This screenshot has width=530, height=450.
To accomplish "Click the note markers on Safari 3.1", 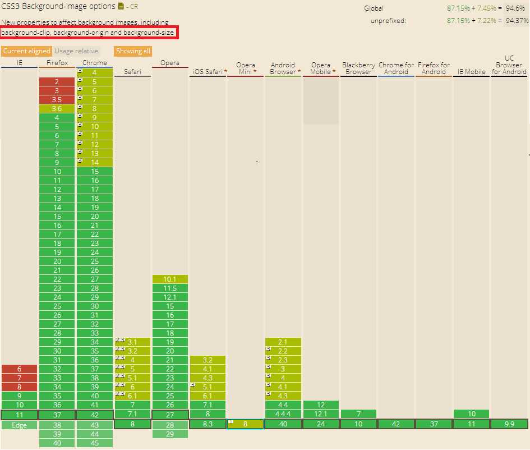I will click(x=121, y=340).
